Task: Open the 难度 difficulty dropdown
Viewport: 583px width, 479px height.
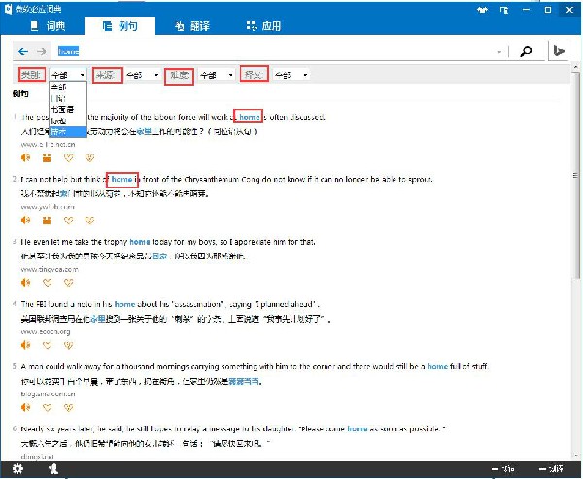Action: tap(216, 75)
